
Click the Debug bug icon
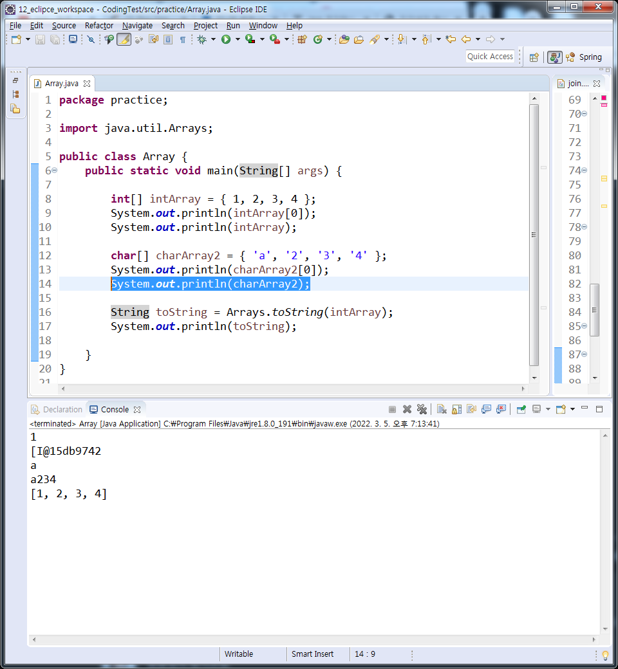pyautogui.click(x=201, y=40)
